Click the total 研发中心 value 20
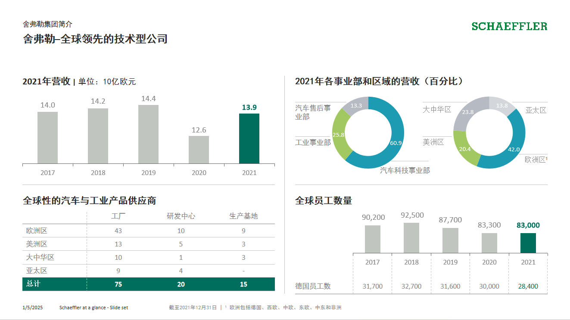The width and height of the screenshot is (570, 320). tap(181, 284)
